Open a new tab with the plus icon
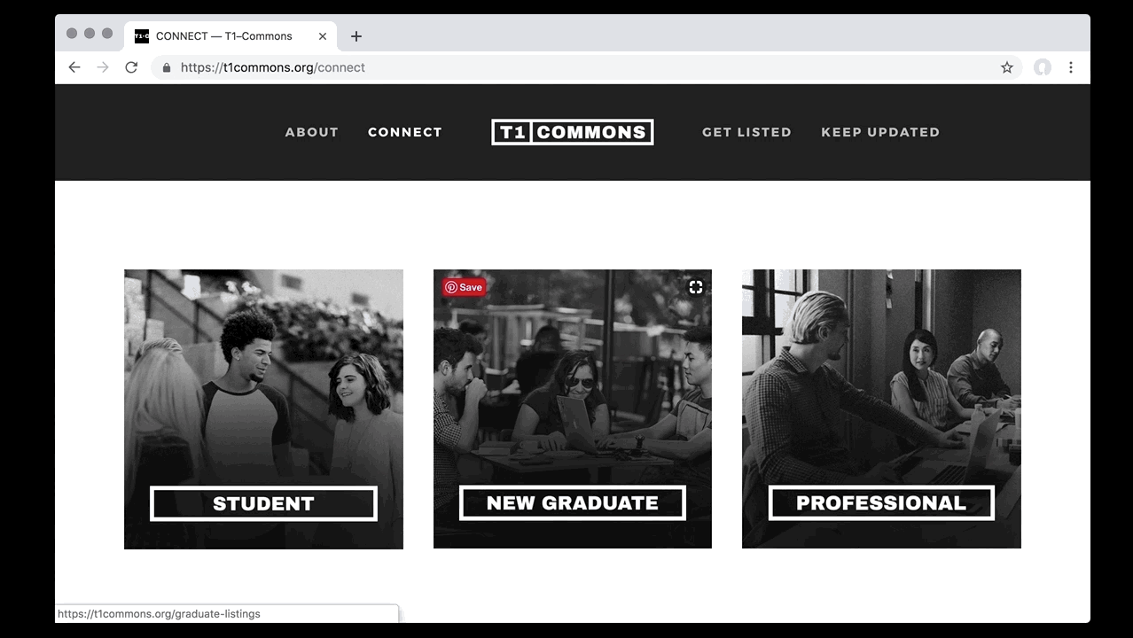Viewport: 1133px width, 638px height. point(356,36)
